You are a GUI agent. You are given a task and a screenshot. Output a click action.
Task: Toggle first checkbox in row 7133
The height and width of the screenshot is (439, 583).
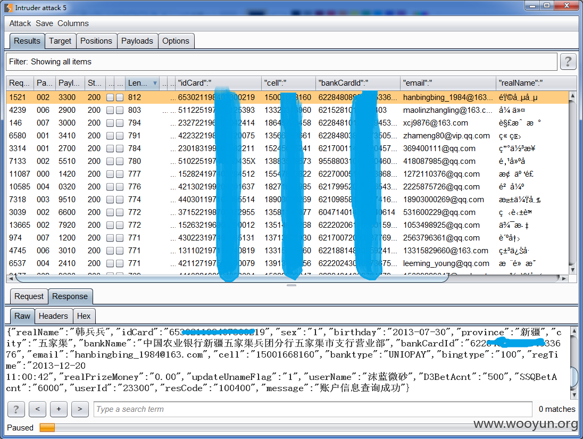(110, 161)
